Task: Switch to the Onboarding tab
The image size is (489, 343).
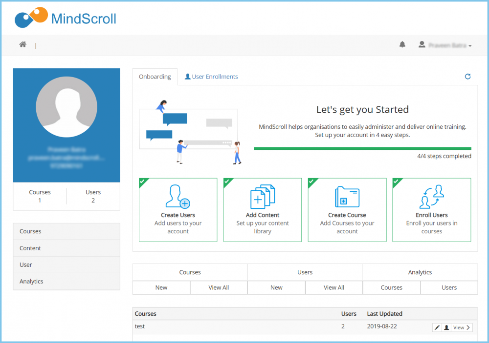Action: tap(155, 77)
